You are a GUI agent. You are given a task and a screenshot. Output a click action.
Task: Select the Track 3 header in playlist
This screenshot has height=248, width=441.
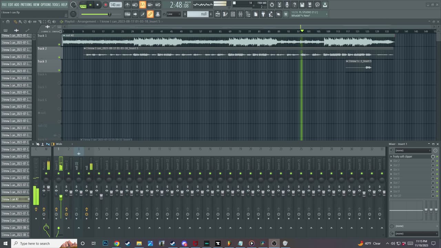[49, 66]
